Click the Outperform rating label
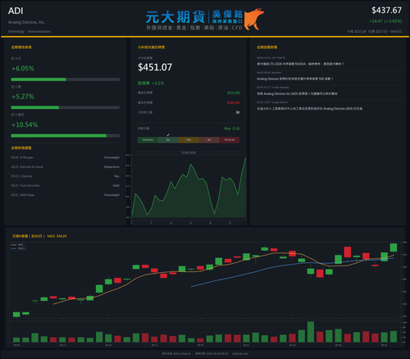410x359 pixels. [112, 166]
